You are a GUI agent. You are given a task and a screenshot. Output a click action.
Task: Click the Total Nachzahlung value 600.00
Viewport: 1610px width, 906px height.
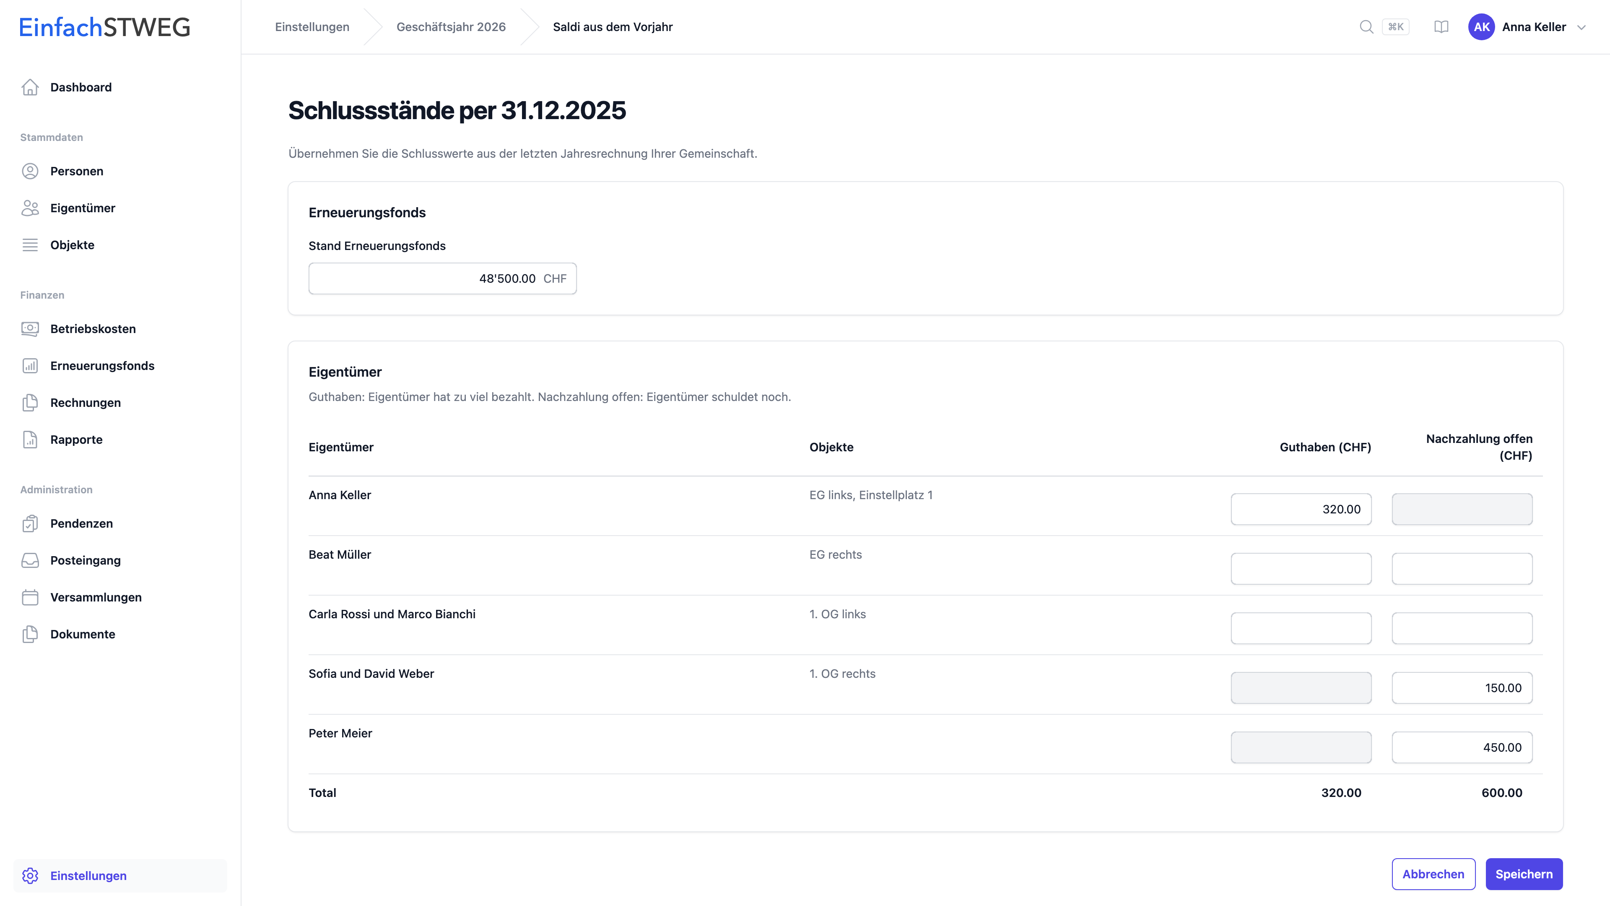[x=1501, y=792]
